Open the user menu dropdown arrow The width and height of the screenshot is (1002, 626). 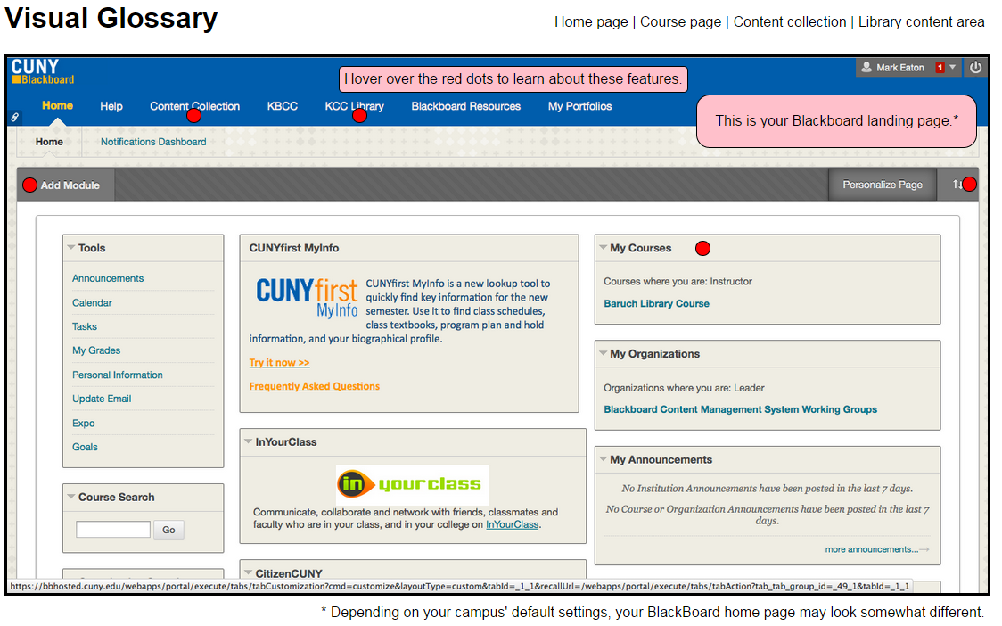point(952,67)
